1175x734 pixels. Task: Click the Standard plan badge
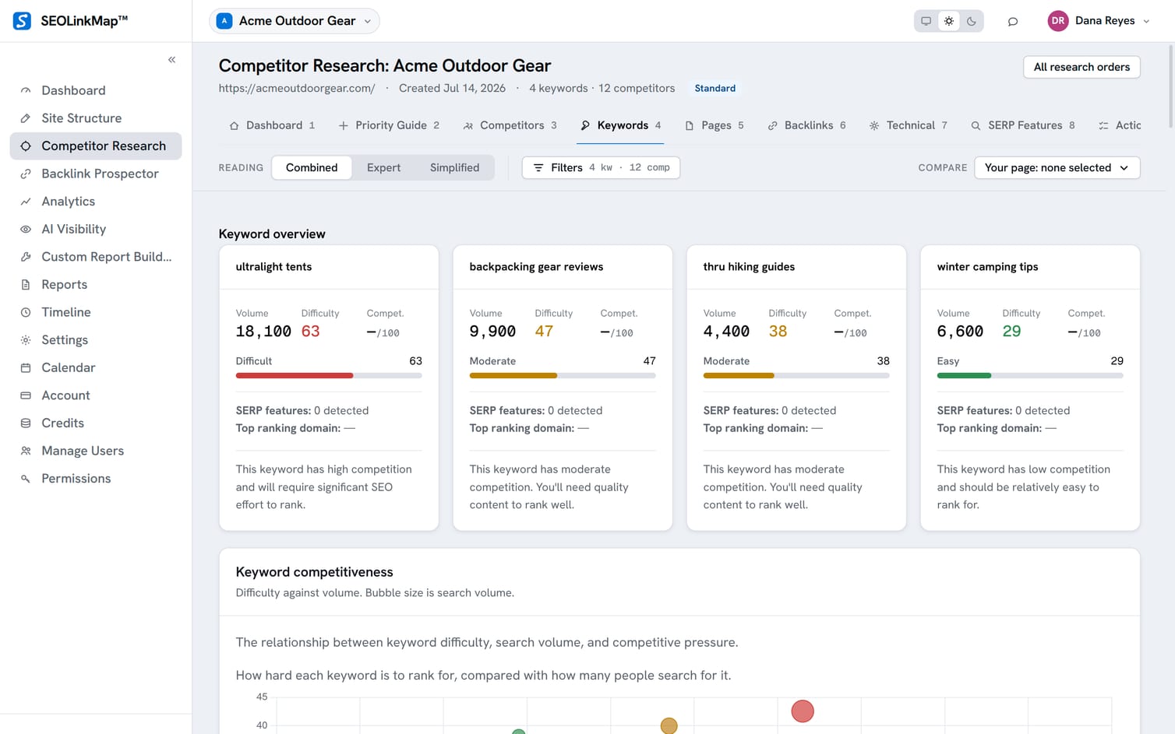coord(715,88)
